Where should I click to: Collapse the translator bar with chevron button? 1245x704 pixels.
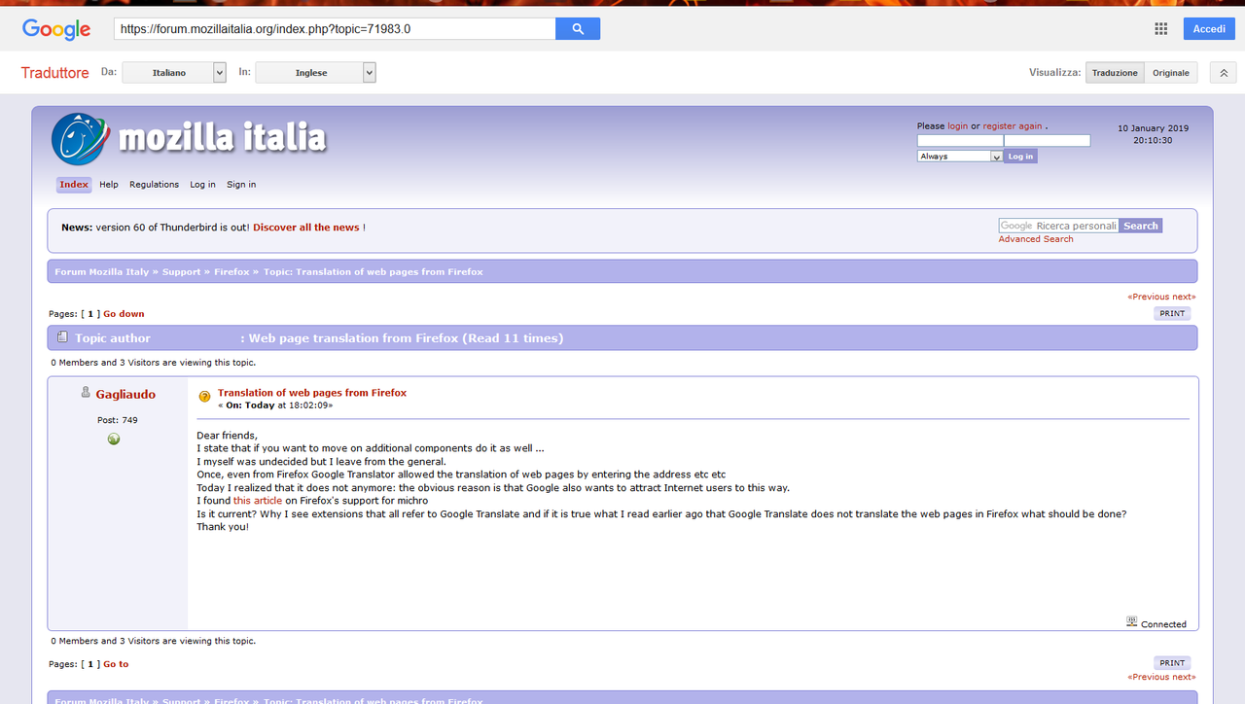[x=1223, y=73]
